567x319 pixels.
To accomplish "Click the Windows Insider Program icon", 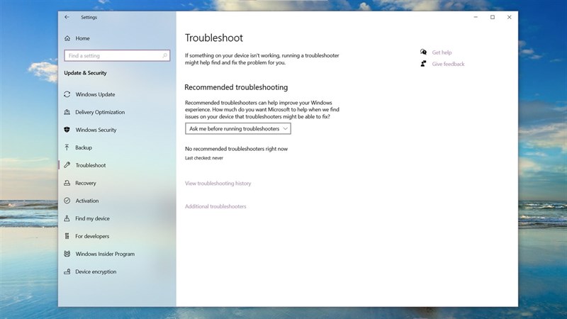I will (67, 254).
